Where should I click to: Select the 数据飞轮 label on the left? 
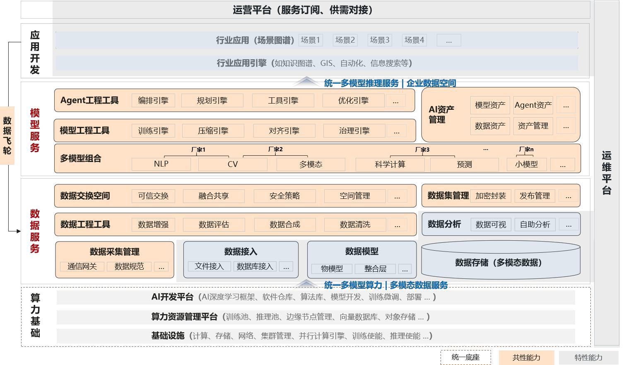pos(7,135)
